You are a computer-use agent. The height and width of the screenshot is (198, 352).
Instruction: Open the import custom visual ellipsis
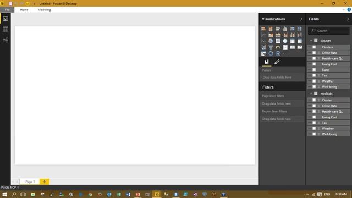(x=285, y=53)
